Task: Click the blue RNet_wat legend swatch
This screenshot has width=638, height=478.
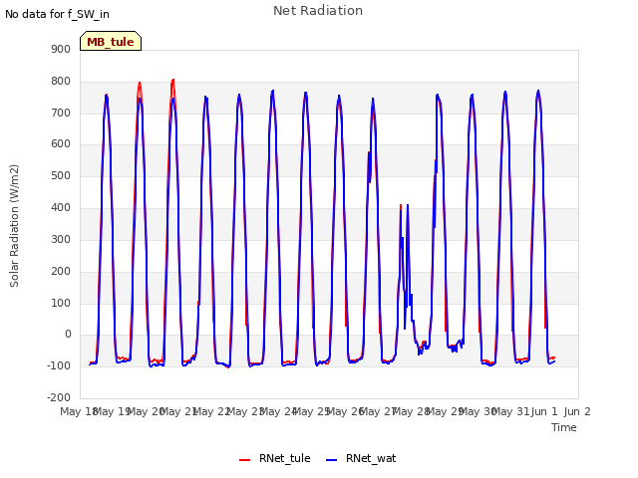Action: click(332, 460)
